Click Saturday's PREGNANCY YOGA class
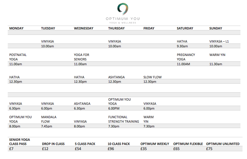The image size is (247, 159). (x=186, y=57)
